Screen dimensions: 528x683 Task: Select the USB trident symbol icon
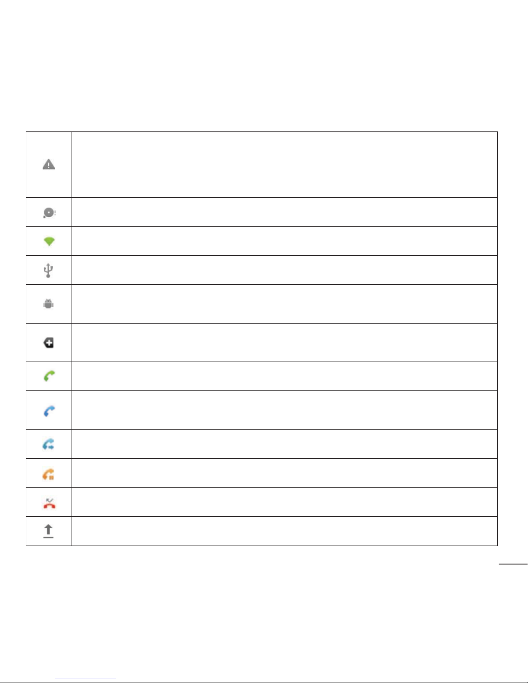pyautogui.click(x=48, y=271)
